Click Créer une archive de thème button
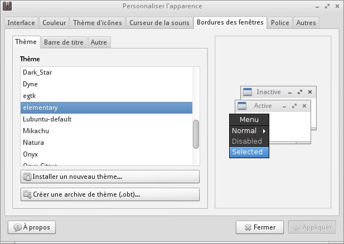The image size is (344, 244). [x=110, y=194]
